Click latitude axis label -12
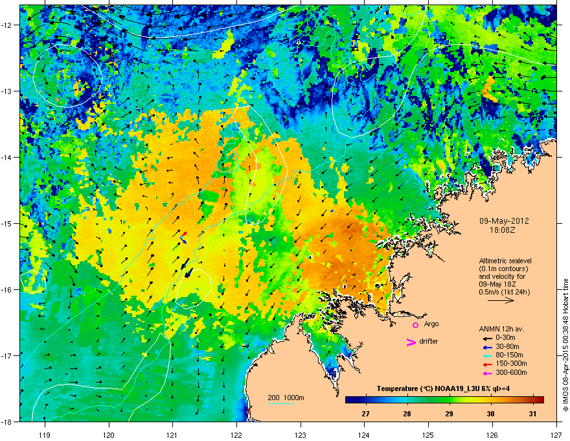The image size is (570, 441). point(7,25)
